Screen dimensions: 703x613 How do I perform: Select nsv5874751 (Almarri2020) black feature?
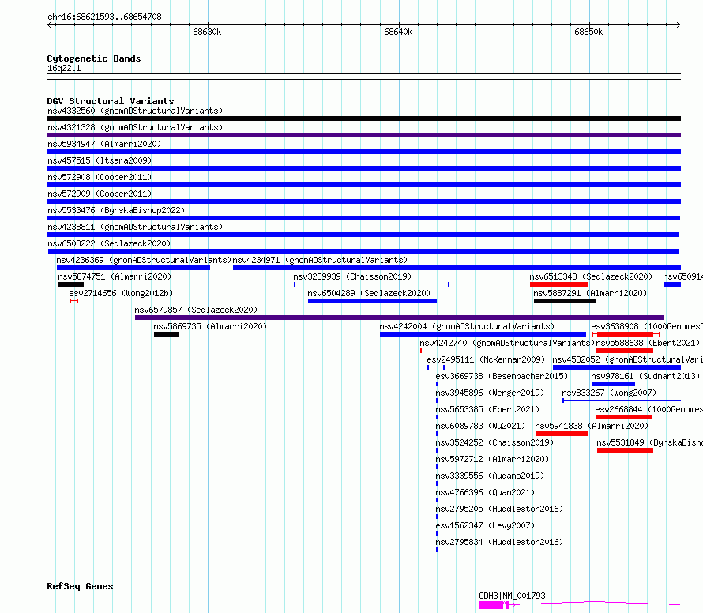tap(71, 284)
